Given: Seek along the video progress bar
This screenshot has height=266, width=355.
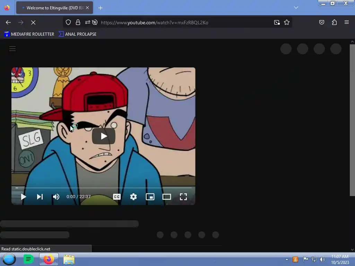Looking at the screenshot, I should click(103, 188).
